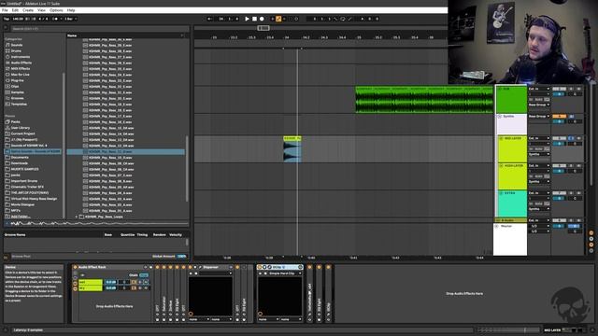Open the Current Project place

[22, 133]
